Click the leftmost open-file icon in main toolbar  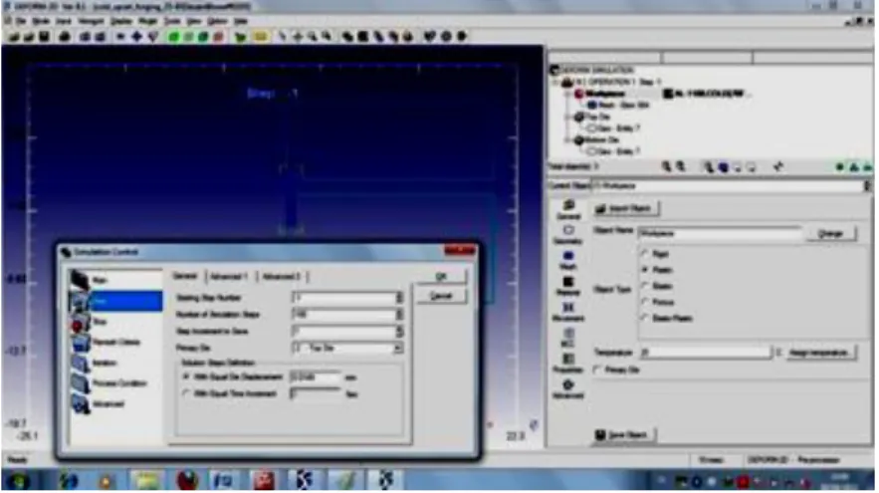(14, 37)
